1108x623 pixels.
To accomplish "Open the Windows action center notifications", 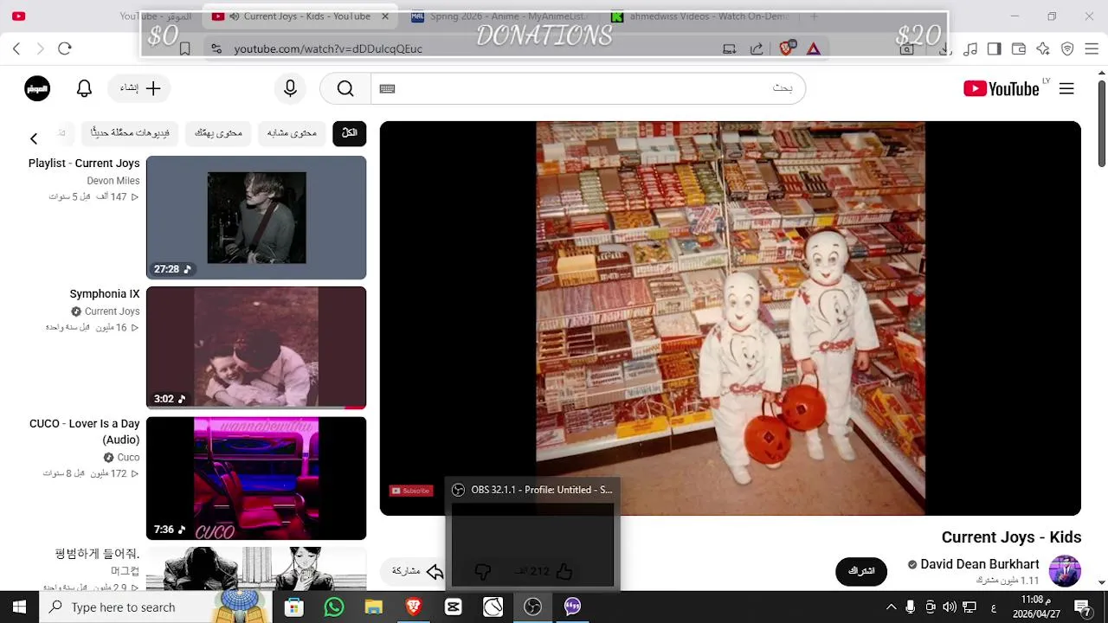I will pyautogui.click(x=1082, y=607).
